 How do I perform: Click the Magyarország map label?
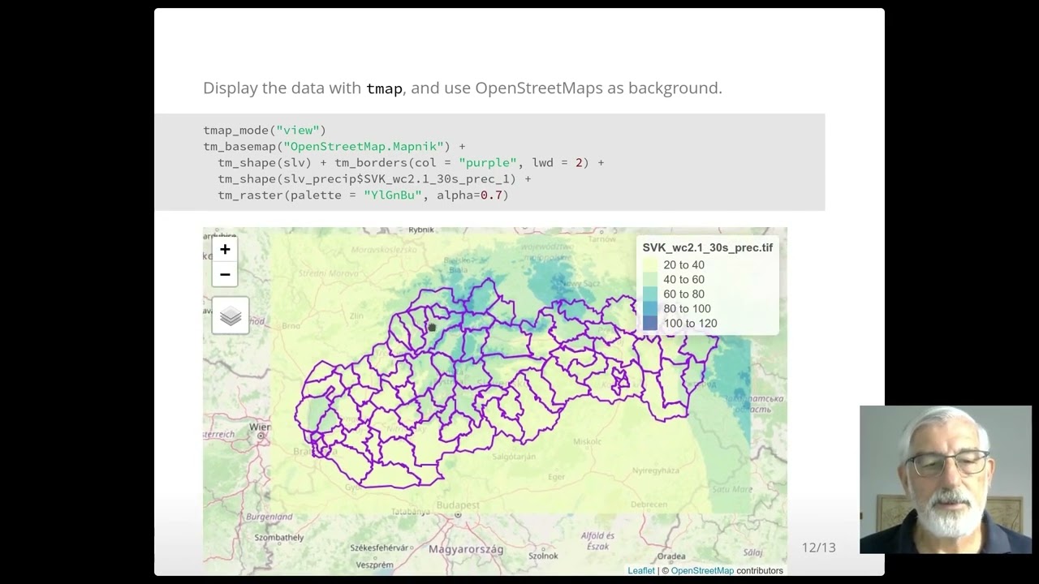click(466, 549)
